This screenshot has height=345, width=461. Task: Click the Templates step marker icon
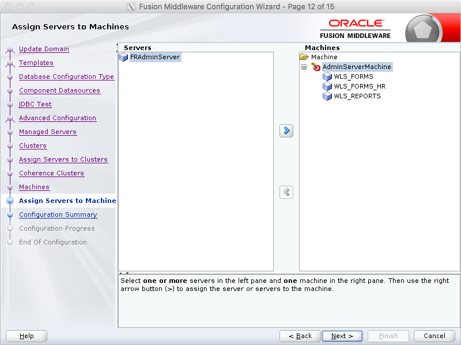(x=10, y=63)
